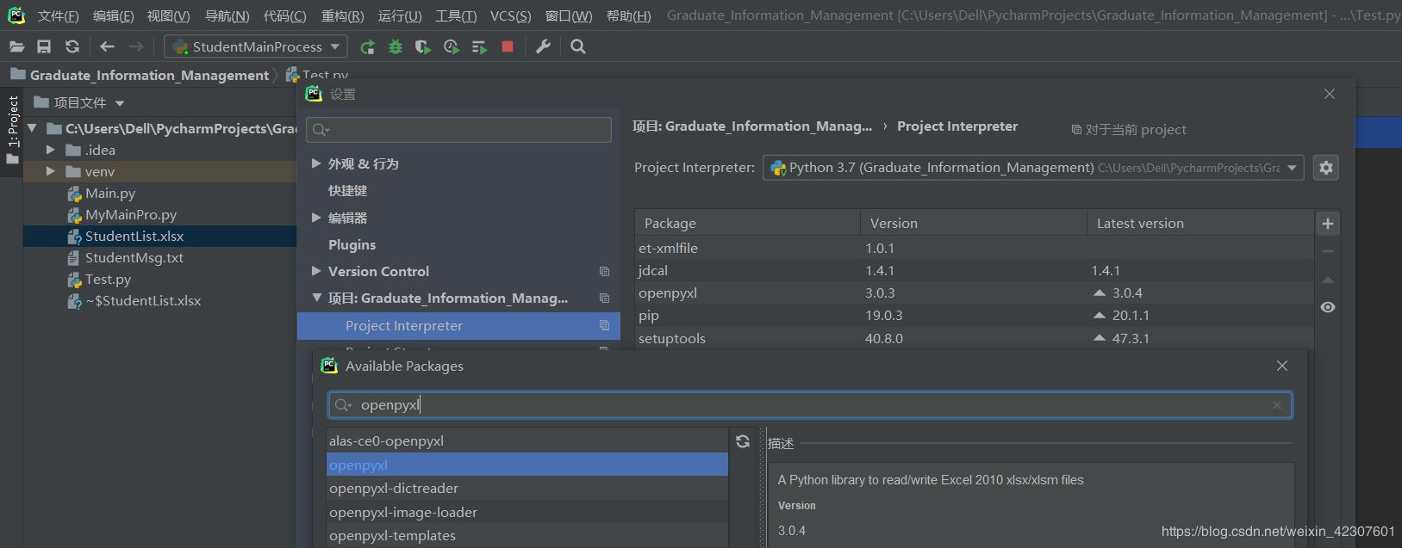Image resolution: width=1402 pixels, height=548 pixels.
Task: Click the Run with Coverage icon
Action: click(x=423, y=47)
